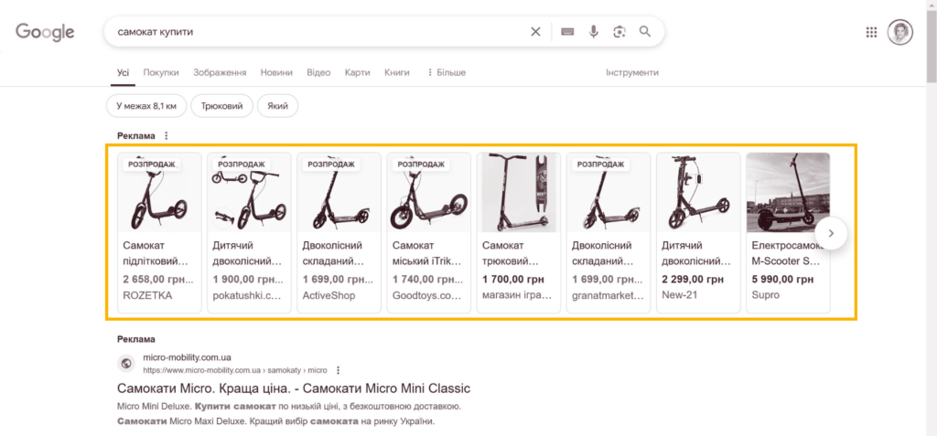
Task: Open the granatmarket scooter product image
Action: click(609, 192)
